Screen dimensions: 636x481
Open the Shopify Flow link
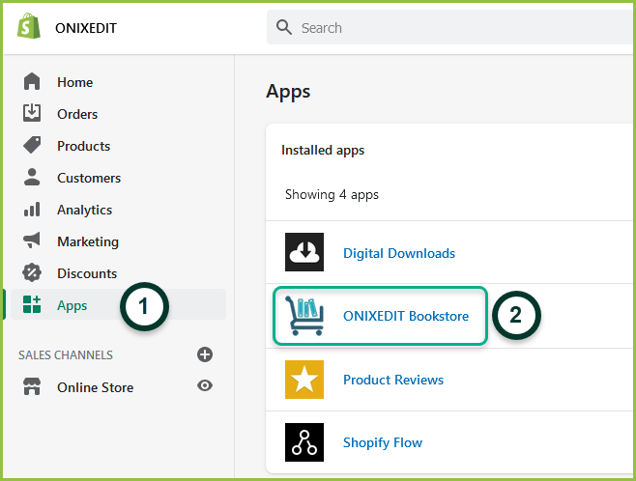pos(383,442)
